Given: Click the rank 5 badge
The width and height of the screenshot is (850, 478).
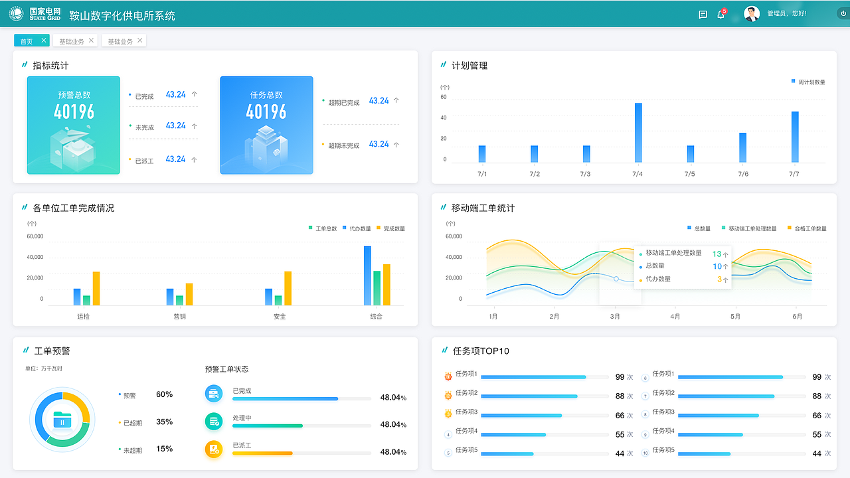Looking at the screenshot, I should click(x=448, y=453).
